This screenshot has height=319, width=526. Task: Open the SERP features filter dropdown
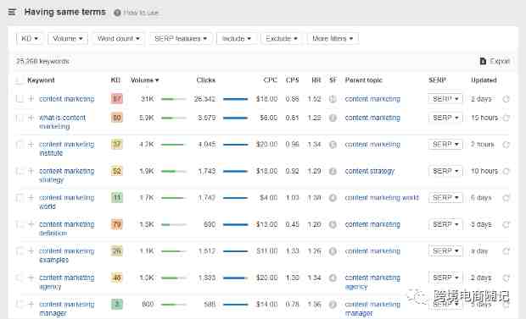[181, 38]
